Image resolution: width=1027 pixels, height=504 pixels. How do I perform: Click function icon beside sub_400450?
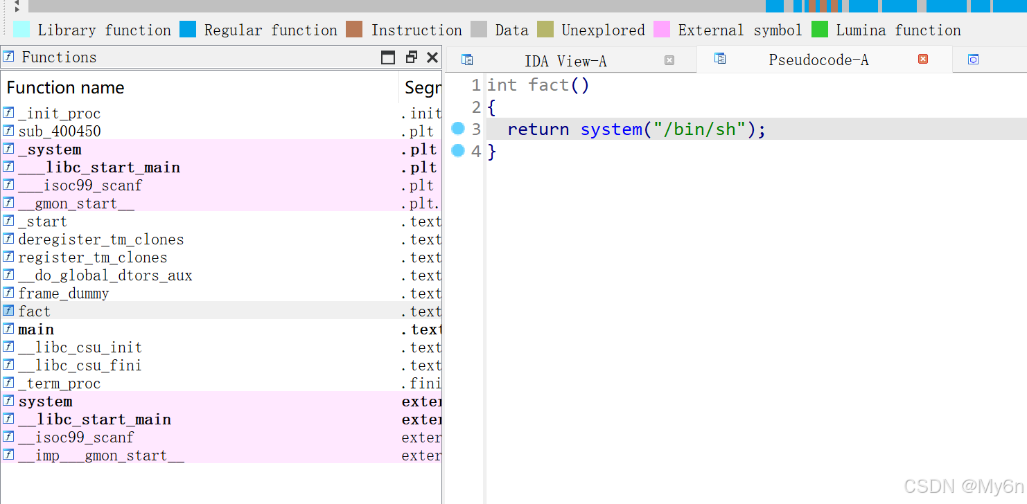tap(8, 131)
